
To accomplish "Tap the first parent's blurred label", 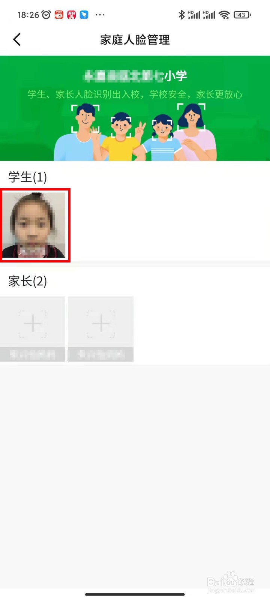I will point(33,354).
